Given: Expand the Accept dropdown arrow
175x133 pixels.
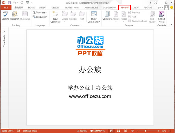Looking at the screenshot, I should coord(116,22).
